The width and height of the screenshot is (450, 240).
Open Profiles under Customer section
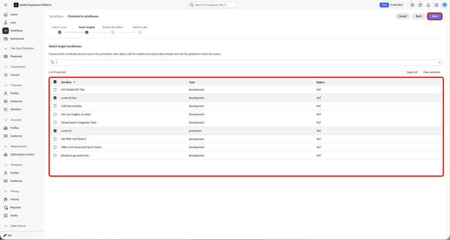pos(14,94)
